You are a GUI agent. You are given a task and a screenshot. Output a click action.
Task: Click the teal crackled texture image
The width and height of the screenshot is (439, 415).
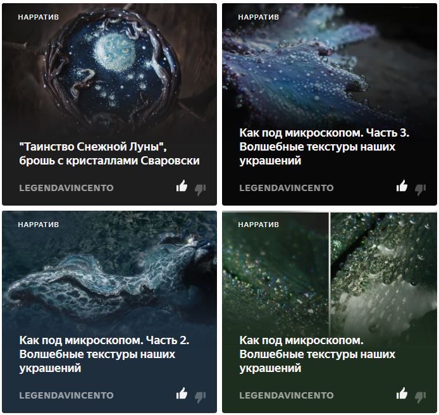(109, 271)
